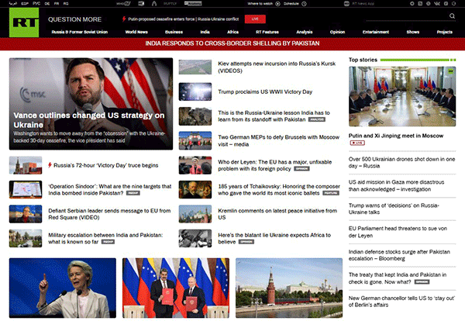The image size is (465, 321).
Task: Open the Vance US strategy lead story
Action: pos(91,104)
